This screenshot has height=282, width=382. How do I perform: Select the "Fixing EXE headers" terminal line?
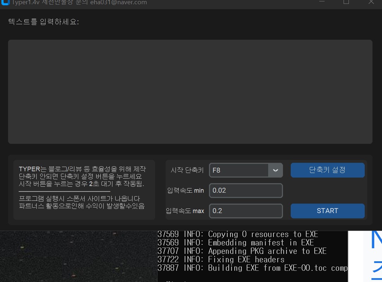[x=221, y=259]
